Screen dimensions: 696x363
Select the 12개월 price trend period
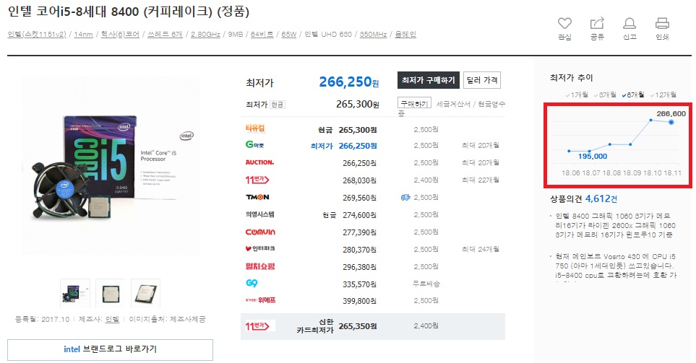pos(663,95)
